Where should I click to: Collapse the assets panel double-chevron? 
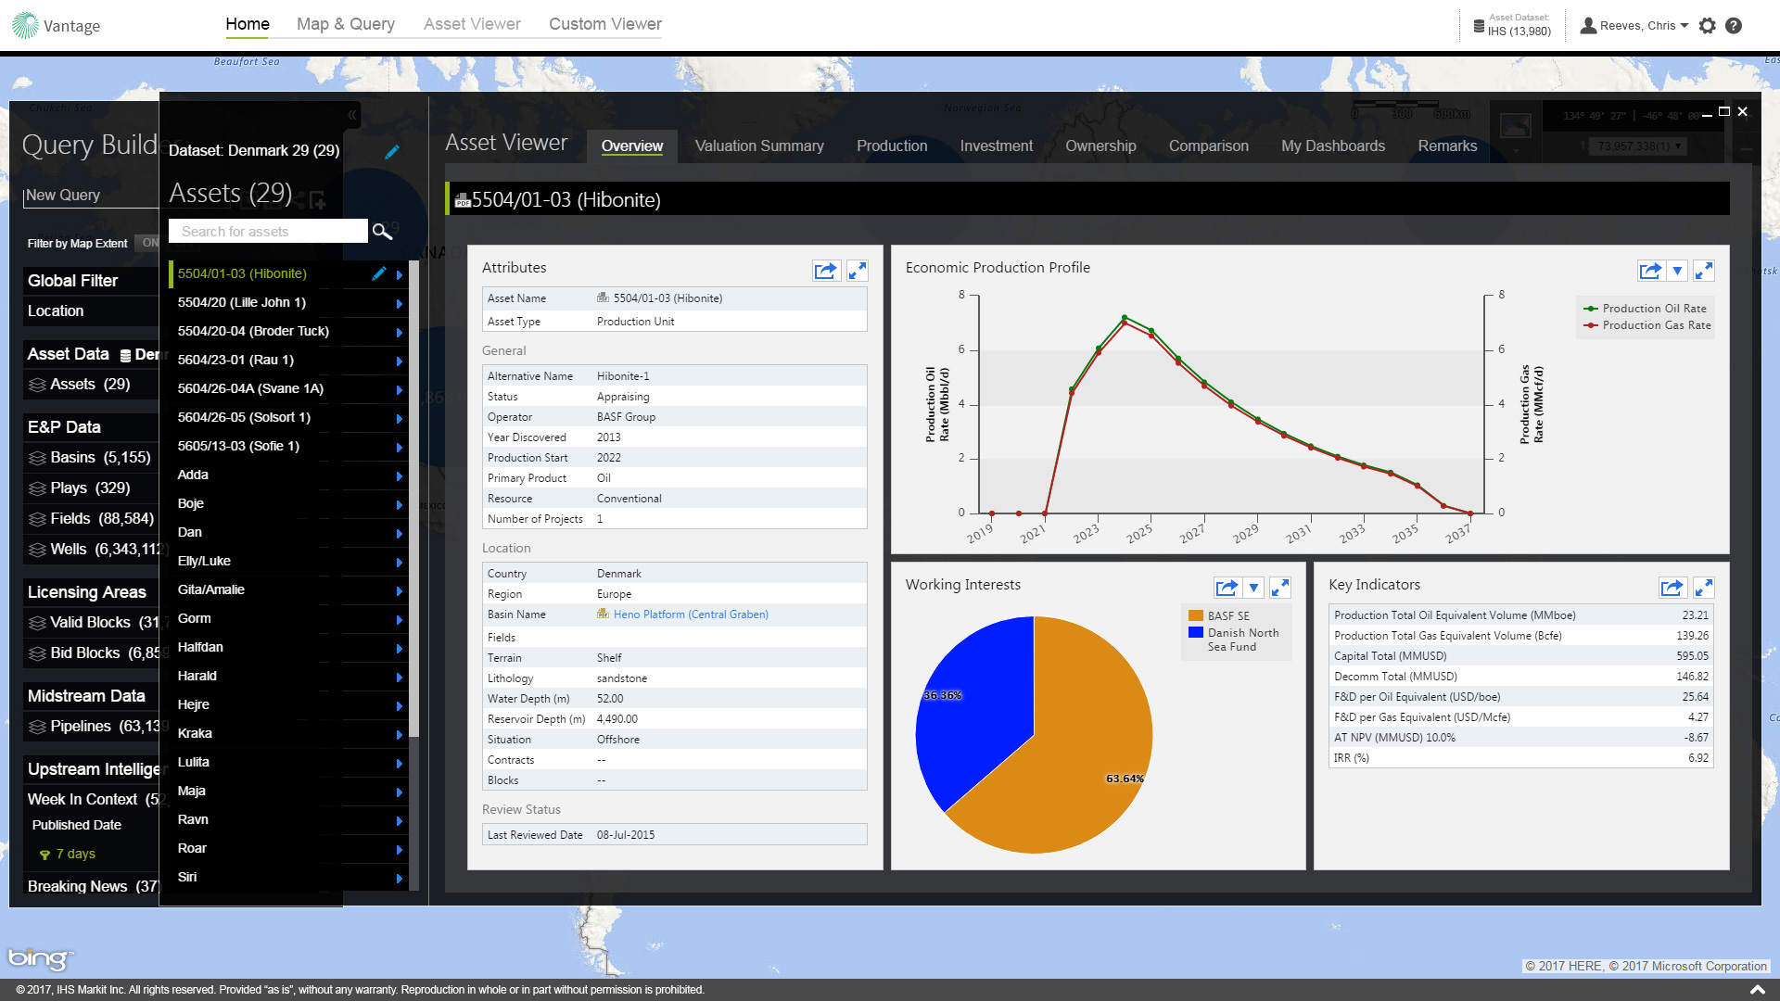pyautogui.click(x=352, y=115)
